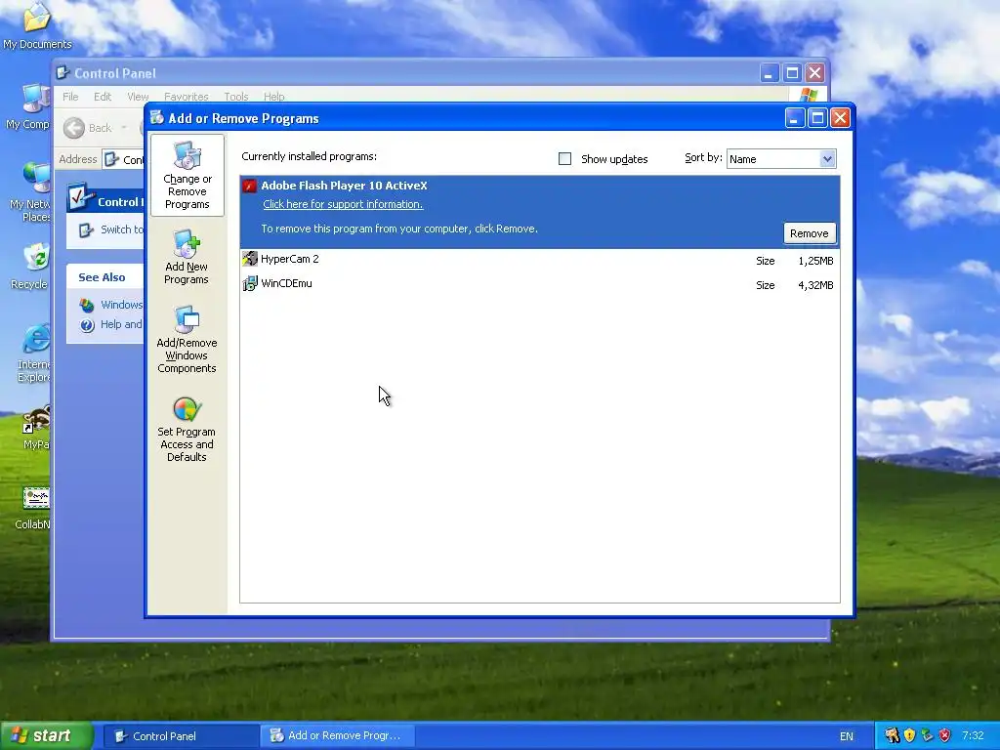Click the Start button
This screenshot has width=1000, height=750.
pos(45,735)
